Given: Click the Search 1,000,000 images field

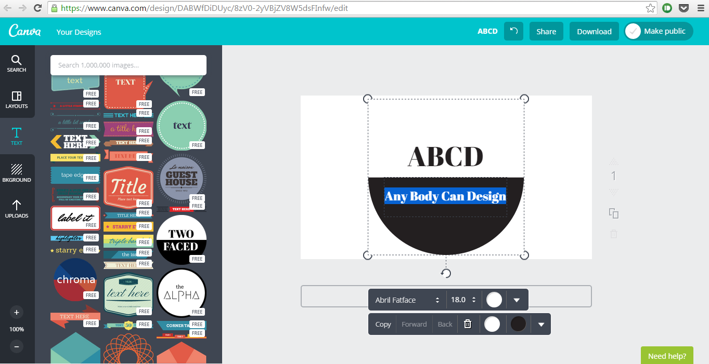Looking at the screenshot, I should tap(128, 65).
